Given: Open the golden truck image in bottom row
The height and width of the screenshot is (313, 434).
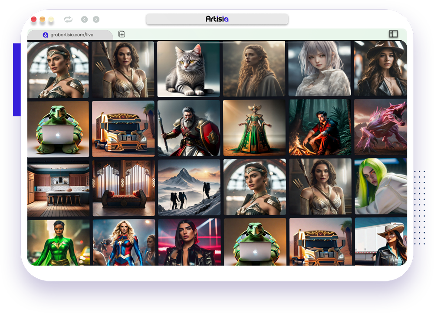Looking at the screenshot, I should click(321, 242).
